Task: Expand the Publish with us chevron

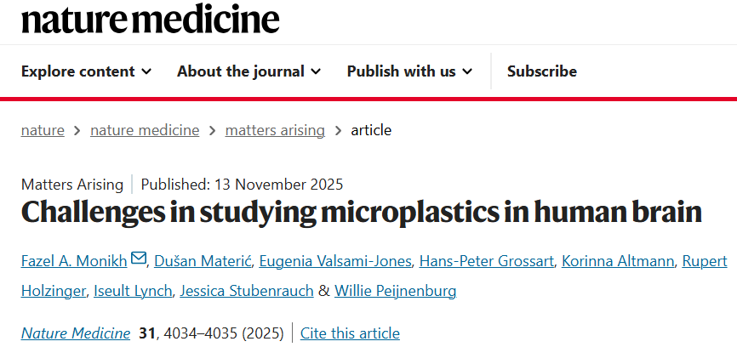Action: [x=467, y=71]
